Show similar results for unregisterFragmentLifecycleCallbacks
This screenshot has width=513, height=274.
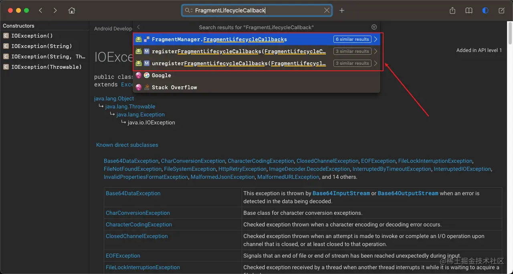click(x=352, y=63)
